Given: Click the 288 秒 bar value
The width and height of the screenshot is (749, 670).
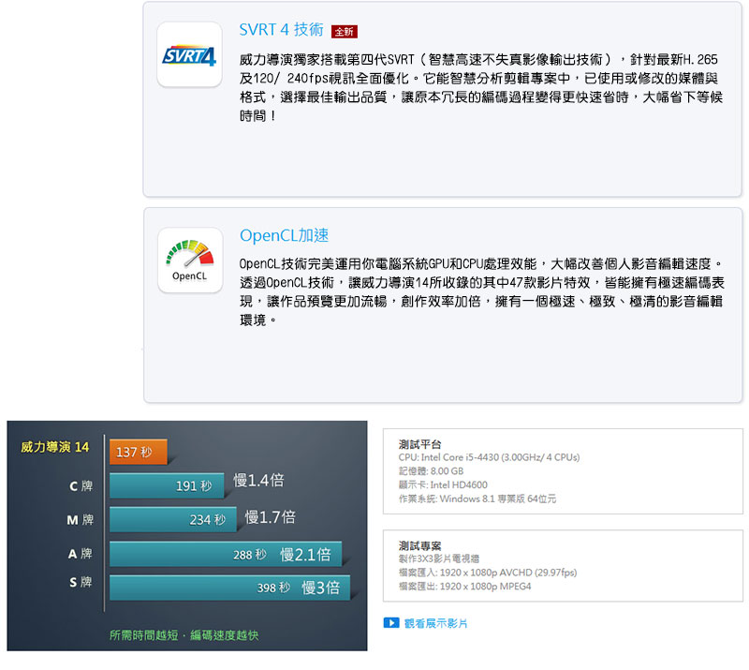Looking at the screenshot, I should pyautogui.click(x=250, y=555).
